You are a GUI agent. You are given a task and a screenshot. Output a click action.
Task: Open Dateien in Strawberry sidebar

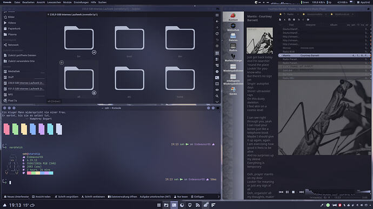233,37
